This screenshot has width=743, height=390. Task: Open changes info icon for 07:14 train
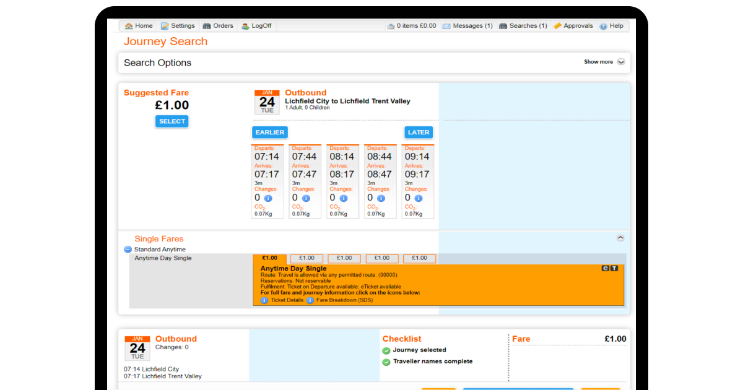[x=268, y=198]
